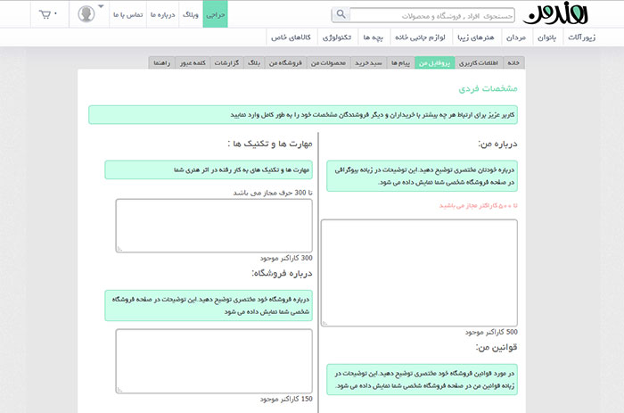Viewport: 624px width, 413px height.
Task: Click the user avatar icon
Action: coord(86,15)
